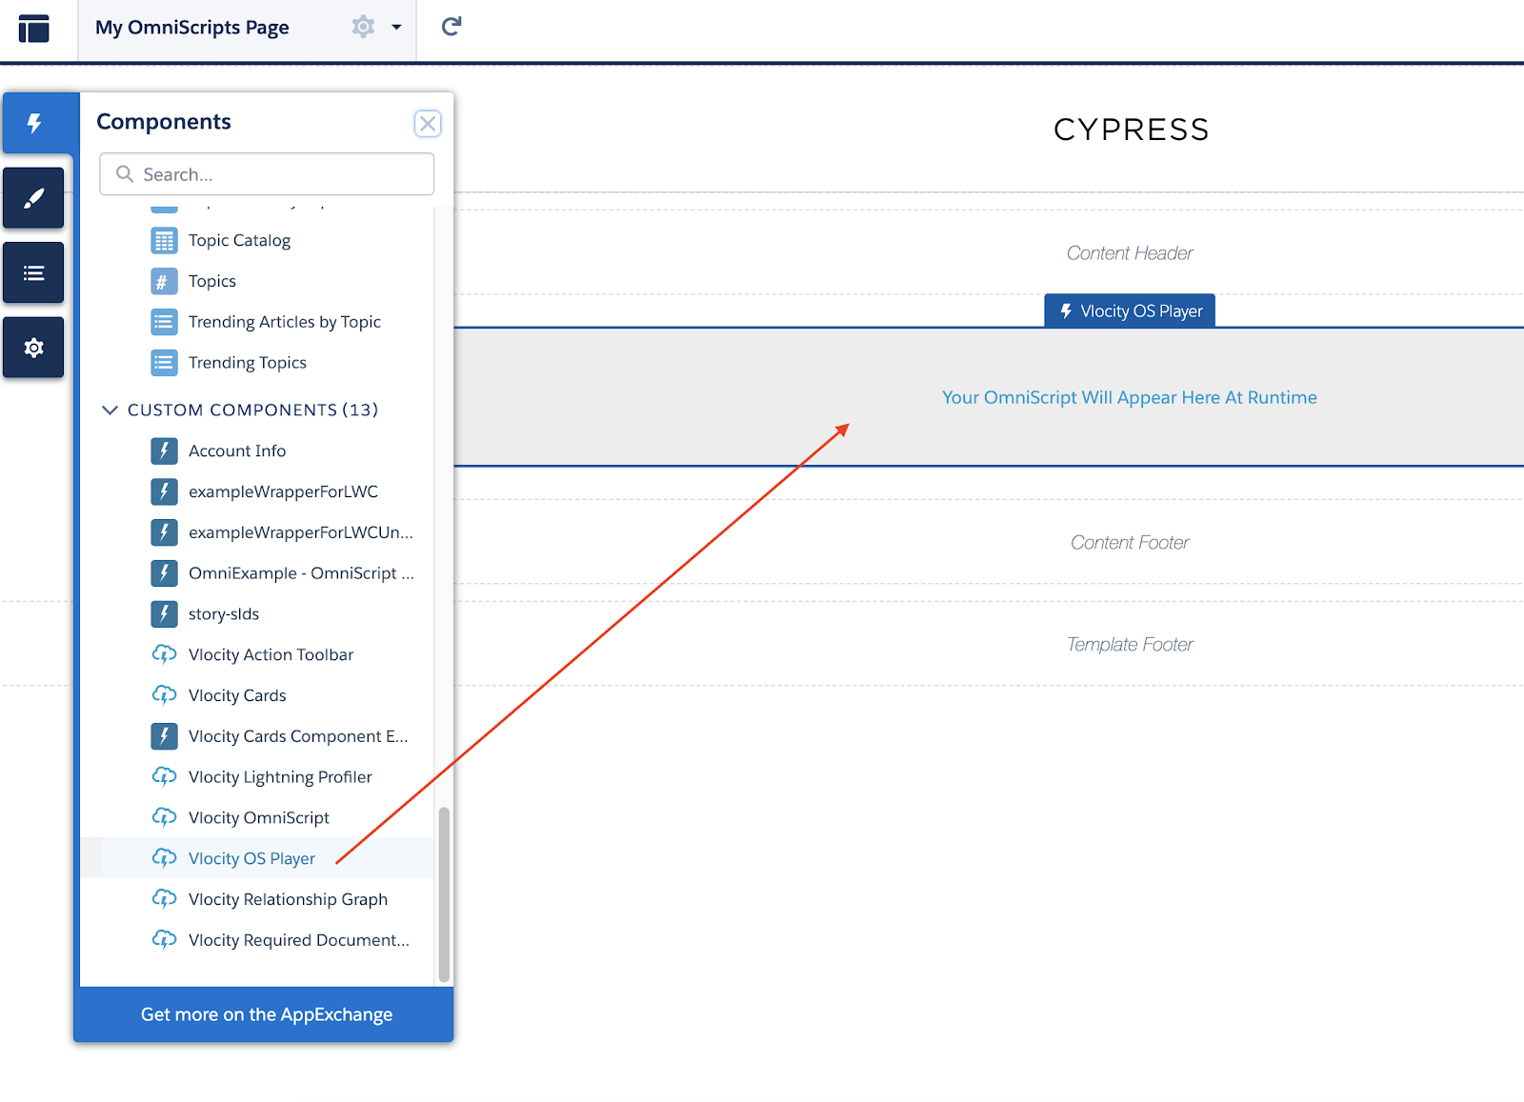Select the Content Footer region

coord(1130,543)
